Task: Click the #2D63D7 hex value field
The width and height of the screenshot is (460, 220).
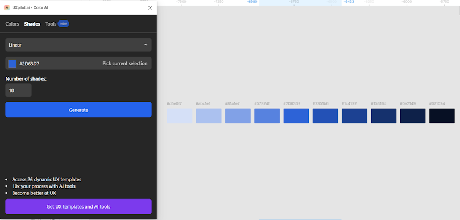Action: tap(30, 63)
